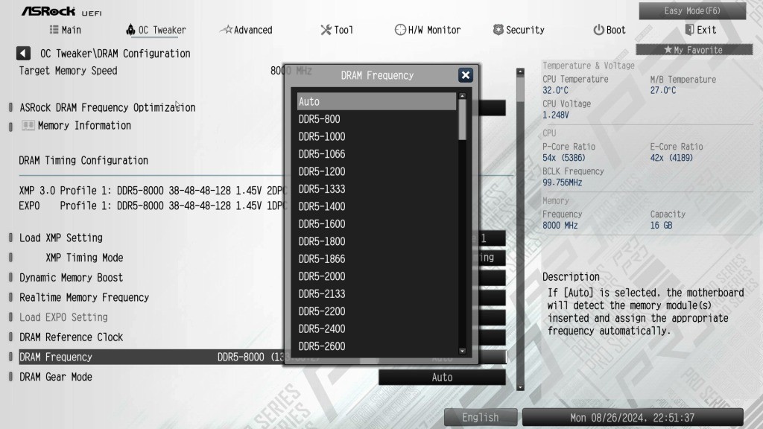Pick DDR5-1400 frequency
The width and height of the screenshot is (763, 429).
376,207
